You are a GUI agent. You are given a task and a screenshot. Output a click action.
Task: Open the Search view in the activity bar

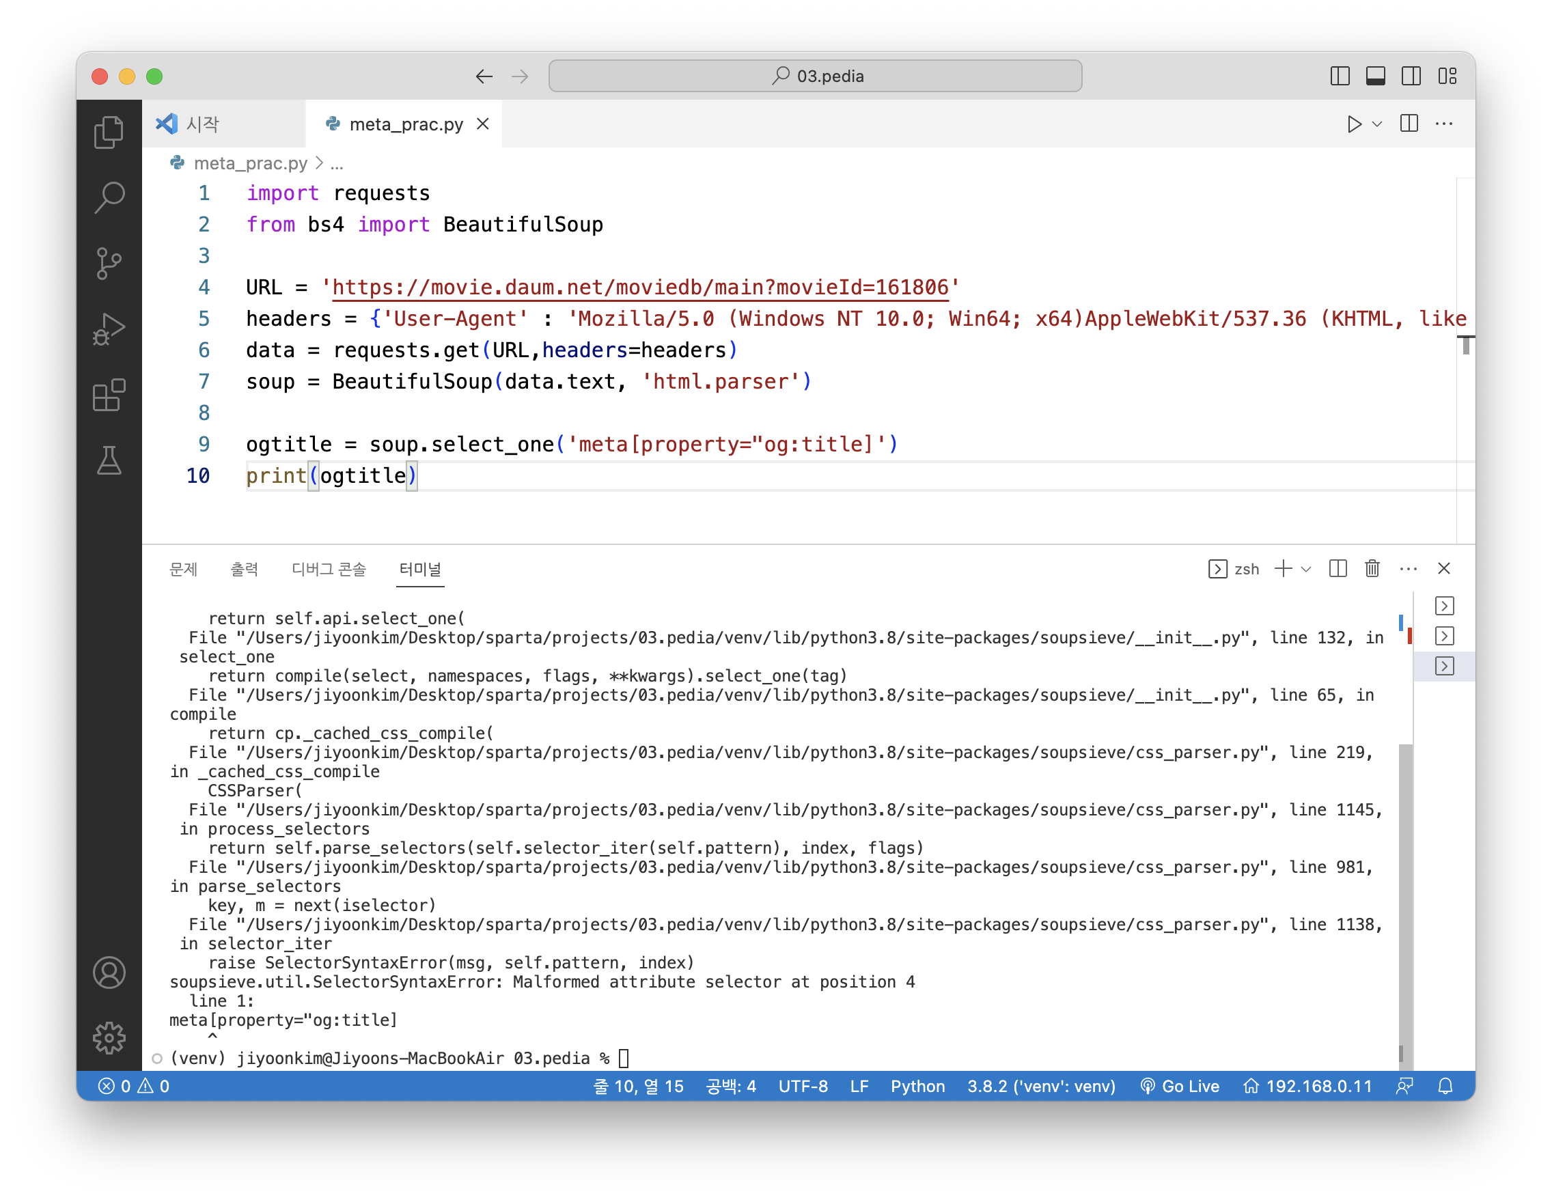109,197
